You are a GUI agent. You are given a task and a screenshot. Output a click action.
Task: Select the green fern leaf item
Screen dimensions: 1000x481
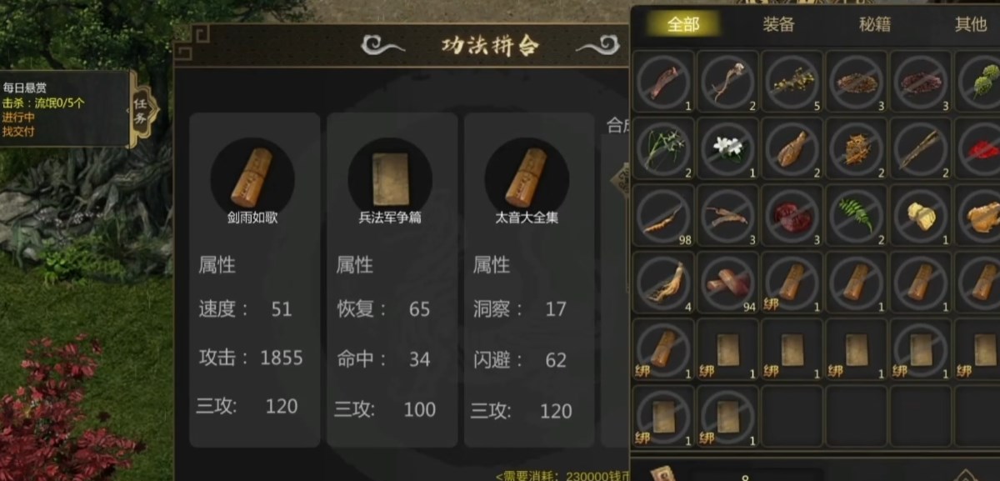click(856, 214)
